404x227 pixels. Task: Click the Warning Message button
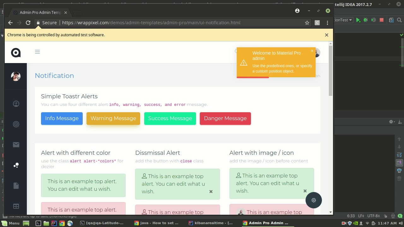point(113,119)
